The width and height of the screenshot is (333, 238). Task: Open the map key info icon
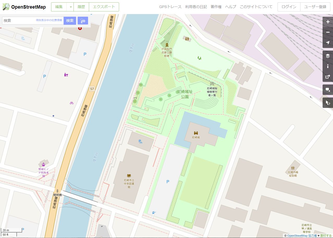[x=328, y=66]
